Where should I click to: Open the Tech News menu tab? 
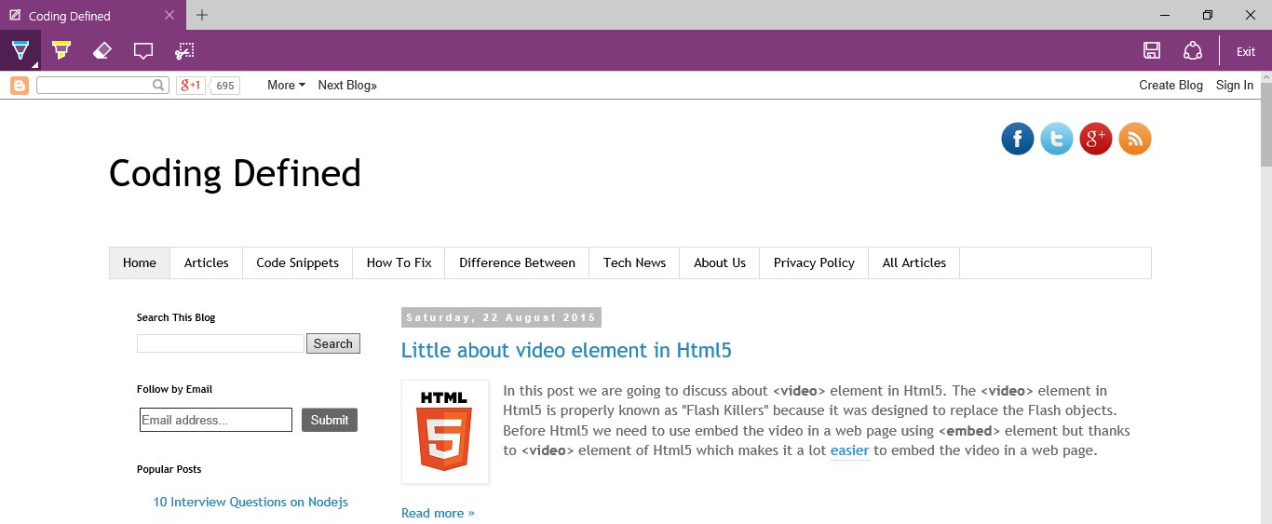pyautogui.click(x=635, y=262)
